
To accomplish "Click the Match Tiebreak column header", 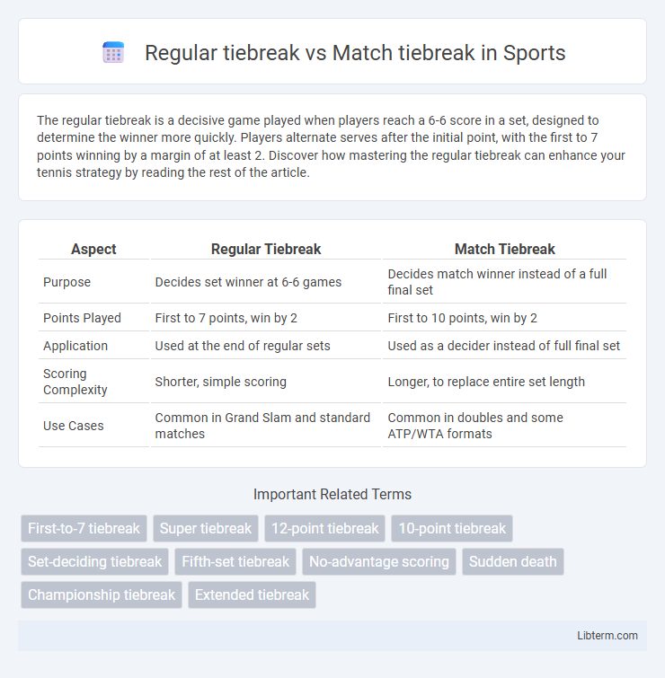I will (x=504, y=249).
